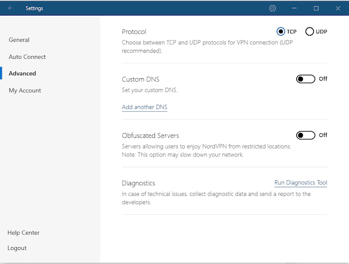Open the General settings tab
The height and width of the screenshot is (264, 349).
tap(19, 40)
